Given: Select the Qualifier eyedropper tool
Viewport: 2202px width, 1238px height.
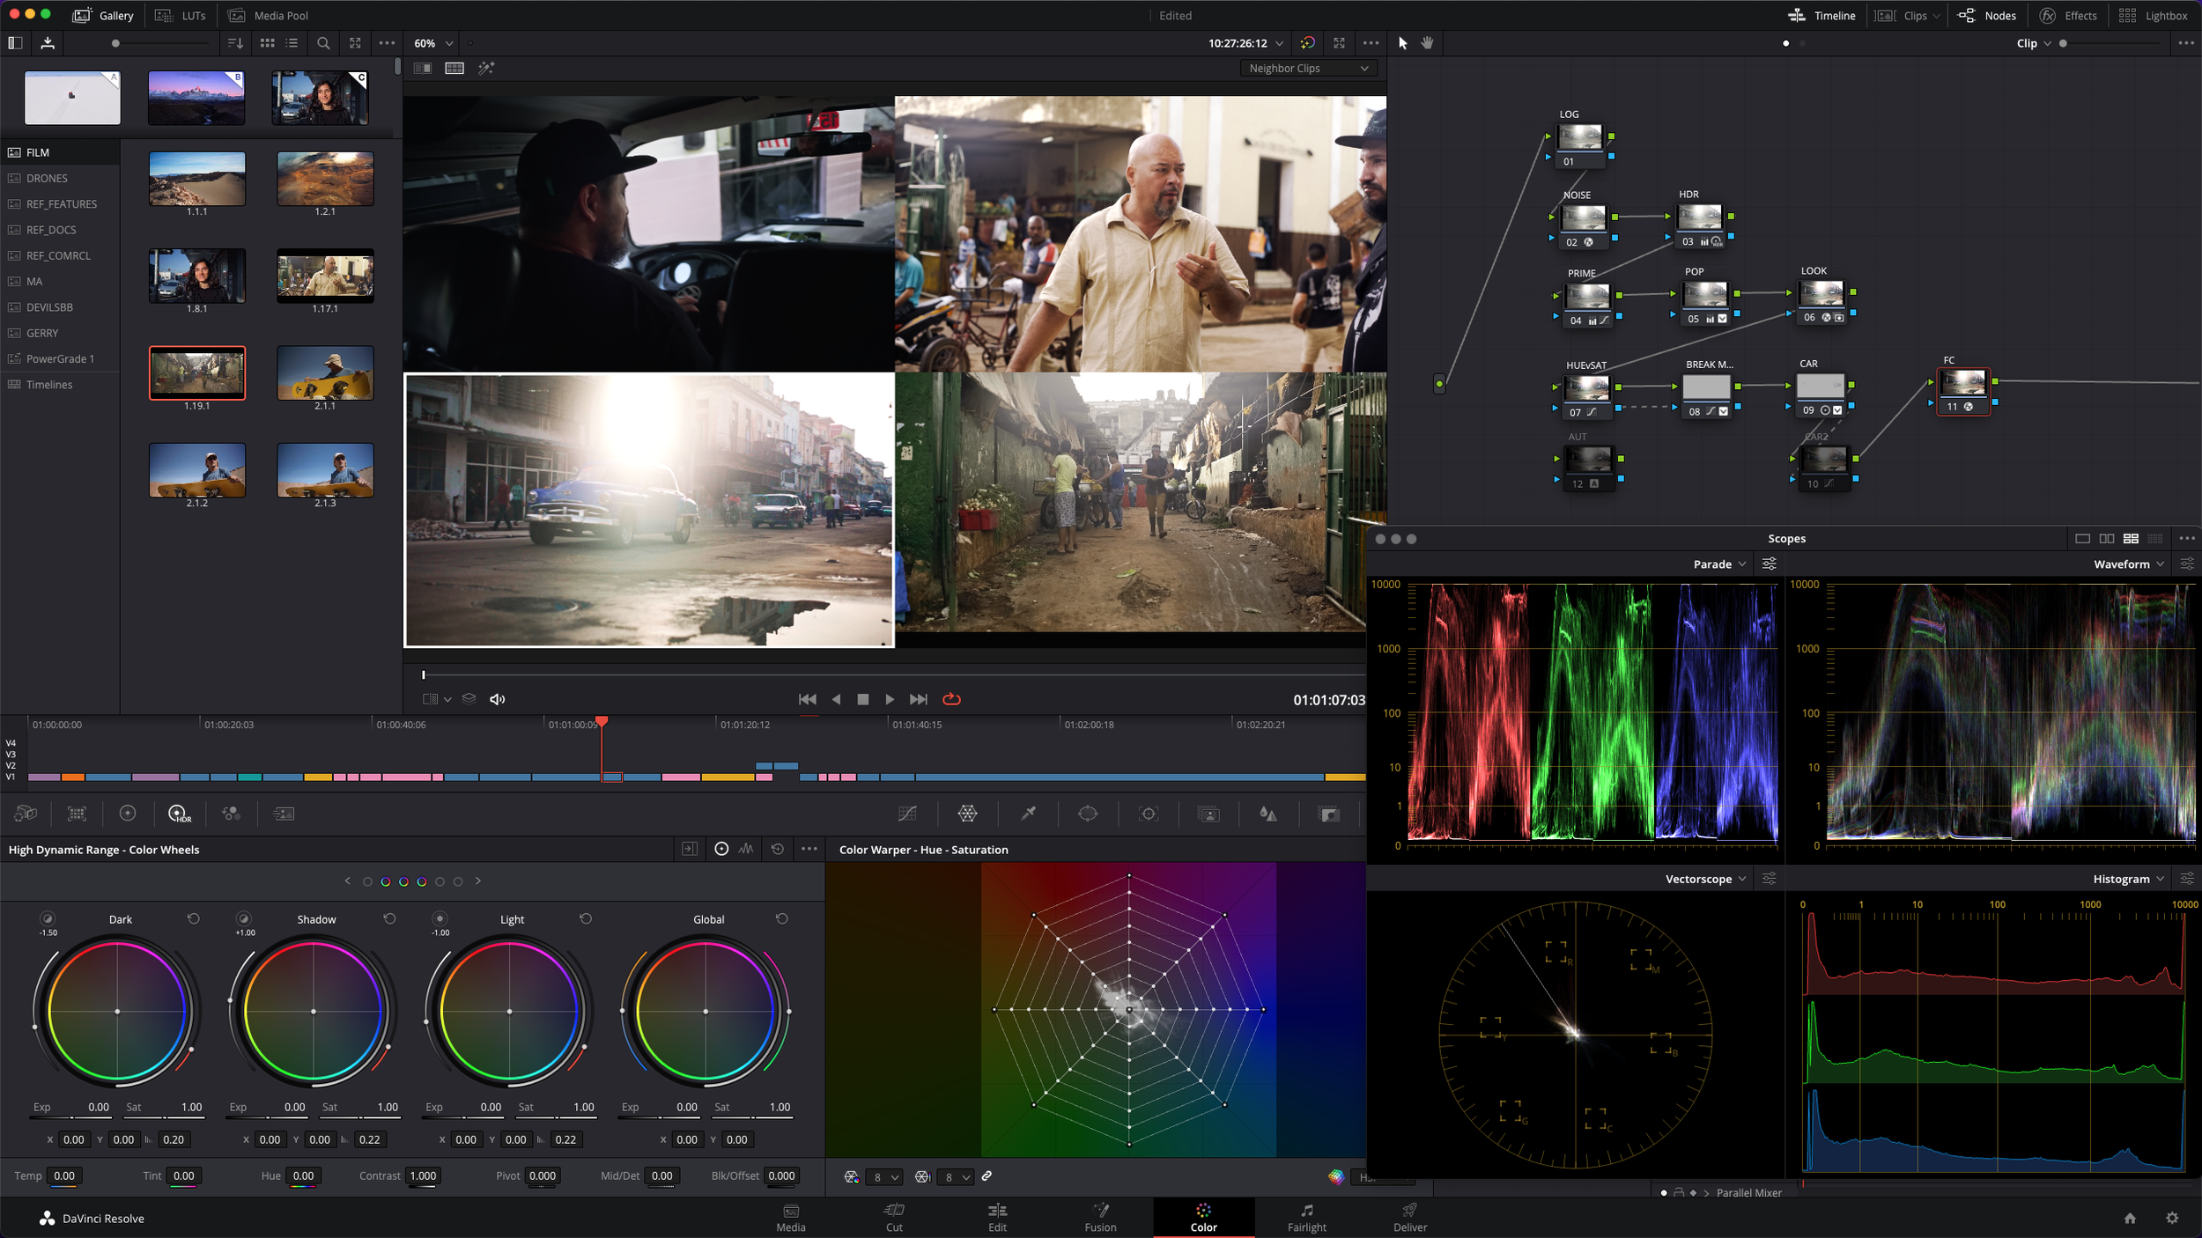Looking at the screenshot, I should click(x=1028, y=814).
